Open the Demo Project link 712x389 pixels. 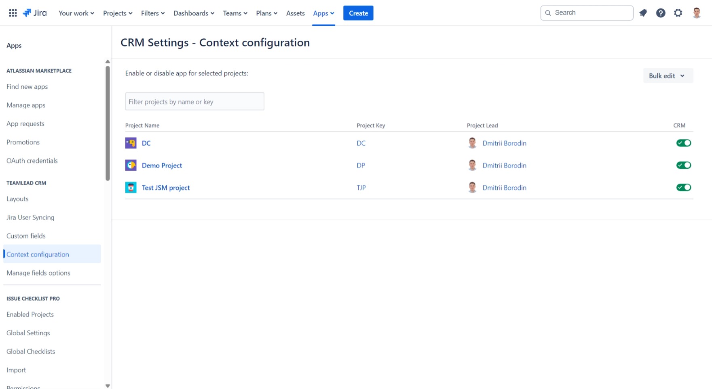pyautogui.click(x=162, y=165)
